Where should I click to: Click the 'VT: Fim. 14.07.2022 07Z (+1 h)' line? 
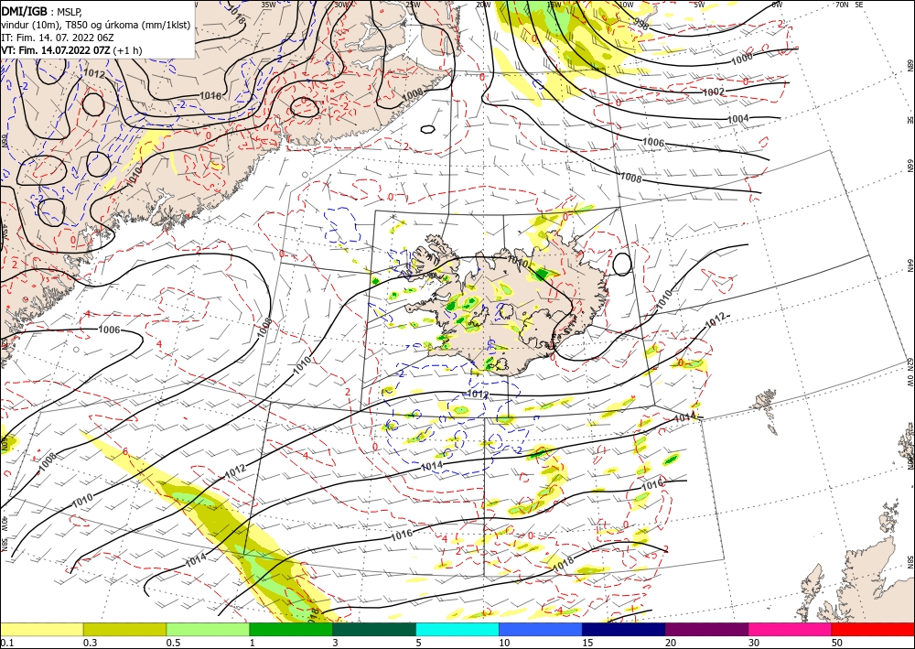[71, 50]
